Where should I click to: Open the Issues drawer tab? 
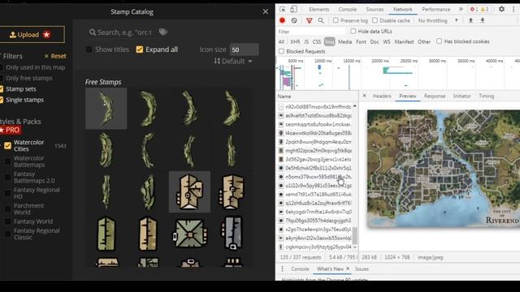click(362, 268)
